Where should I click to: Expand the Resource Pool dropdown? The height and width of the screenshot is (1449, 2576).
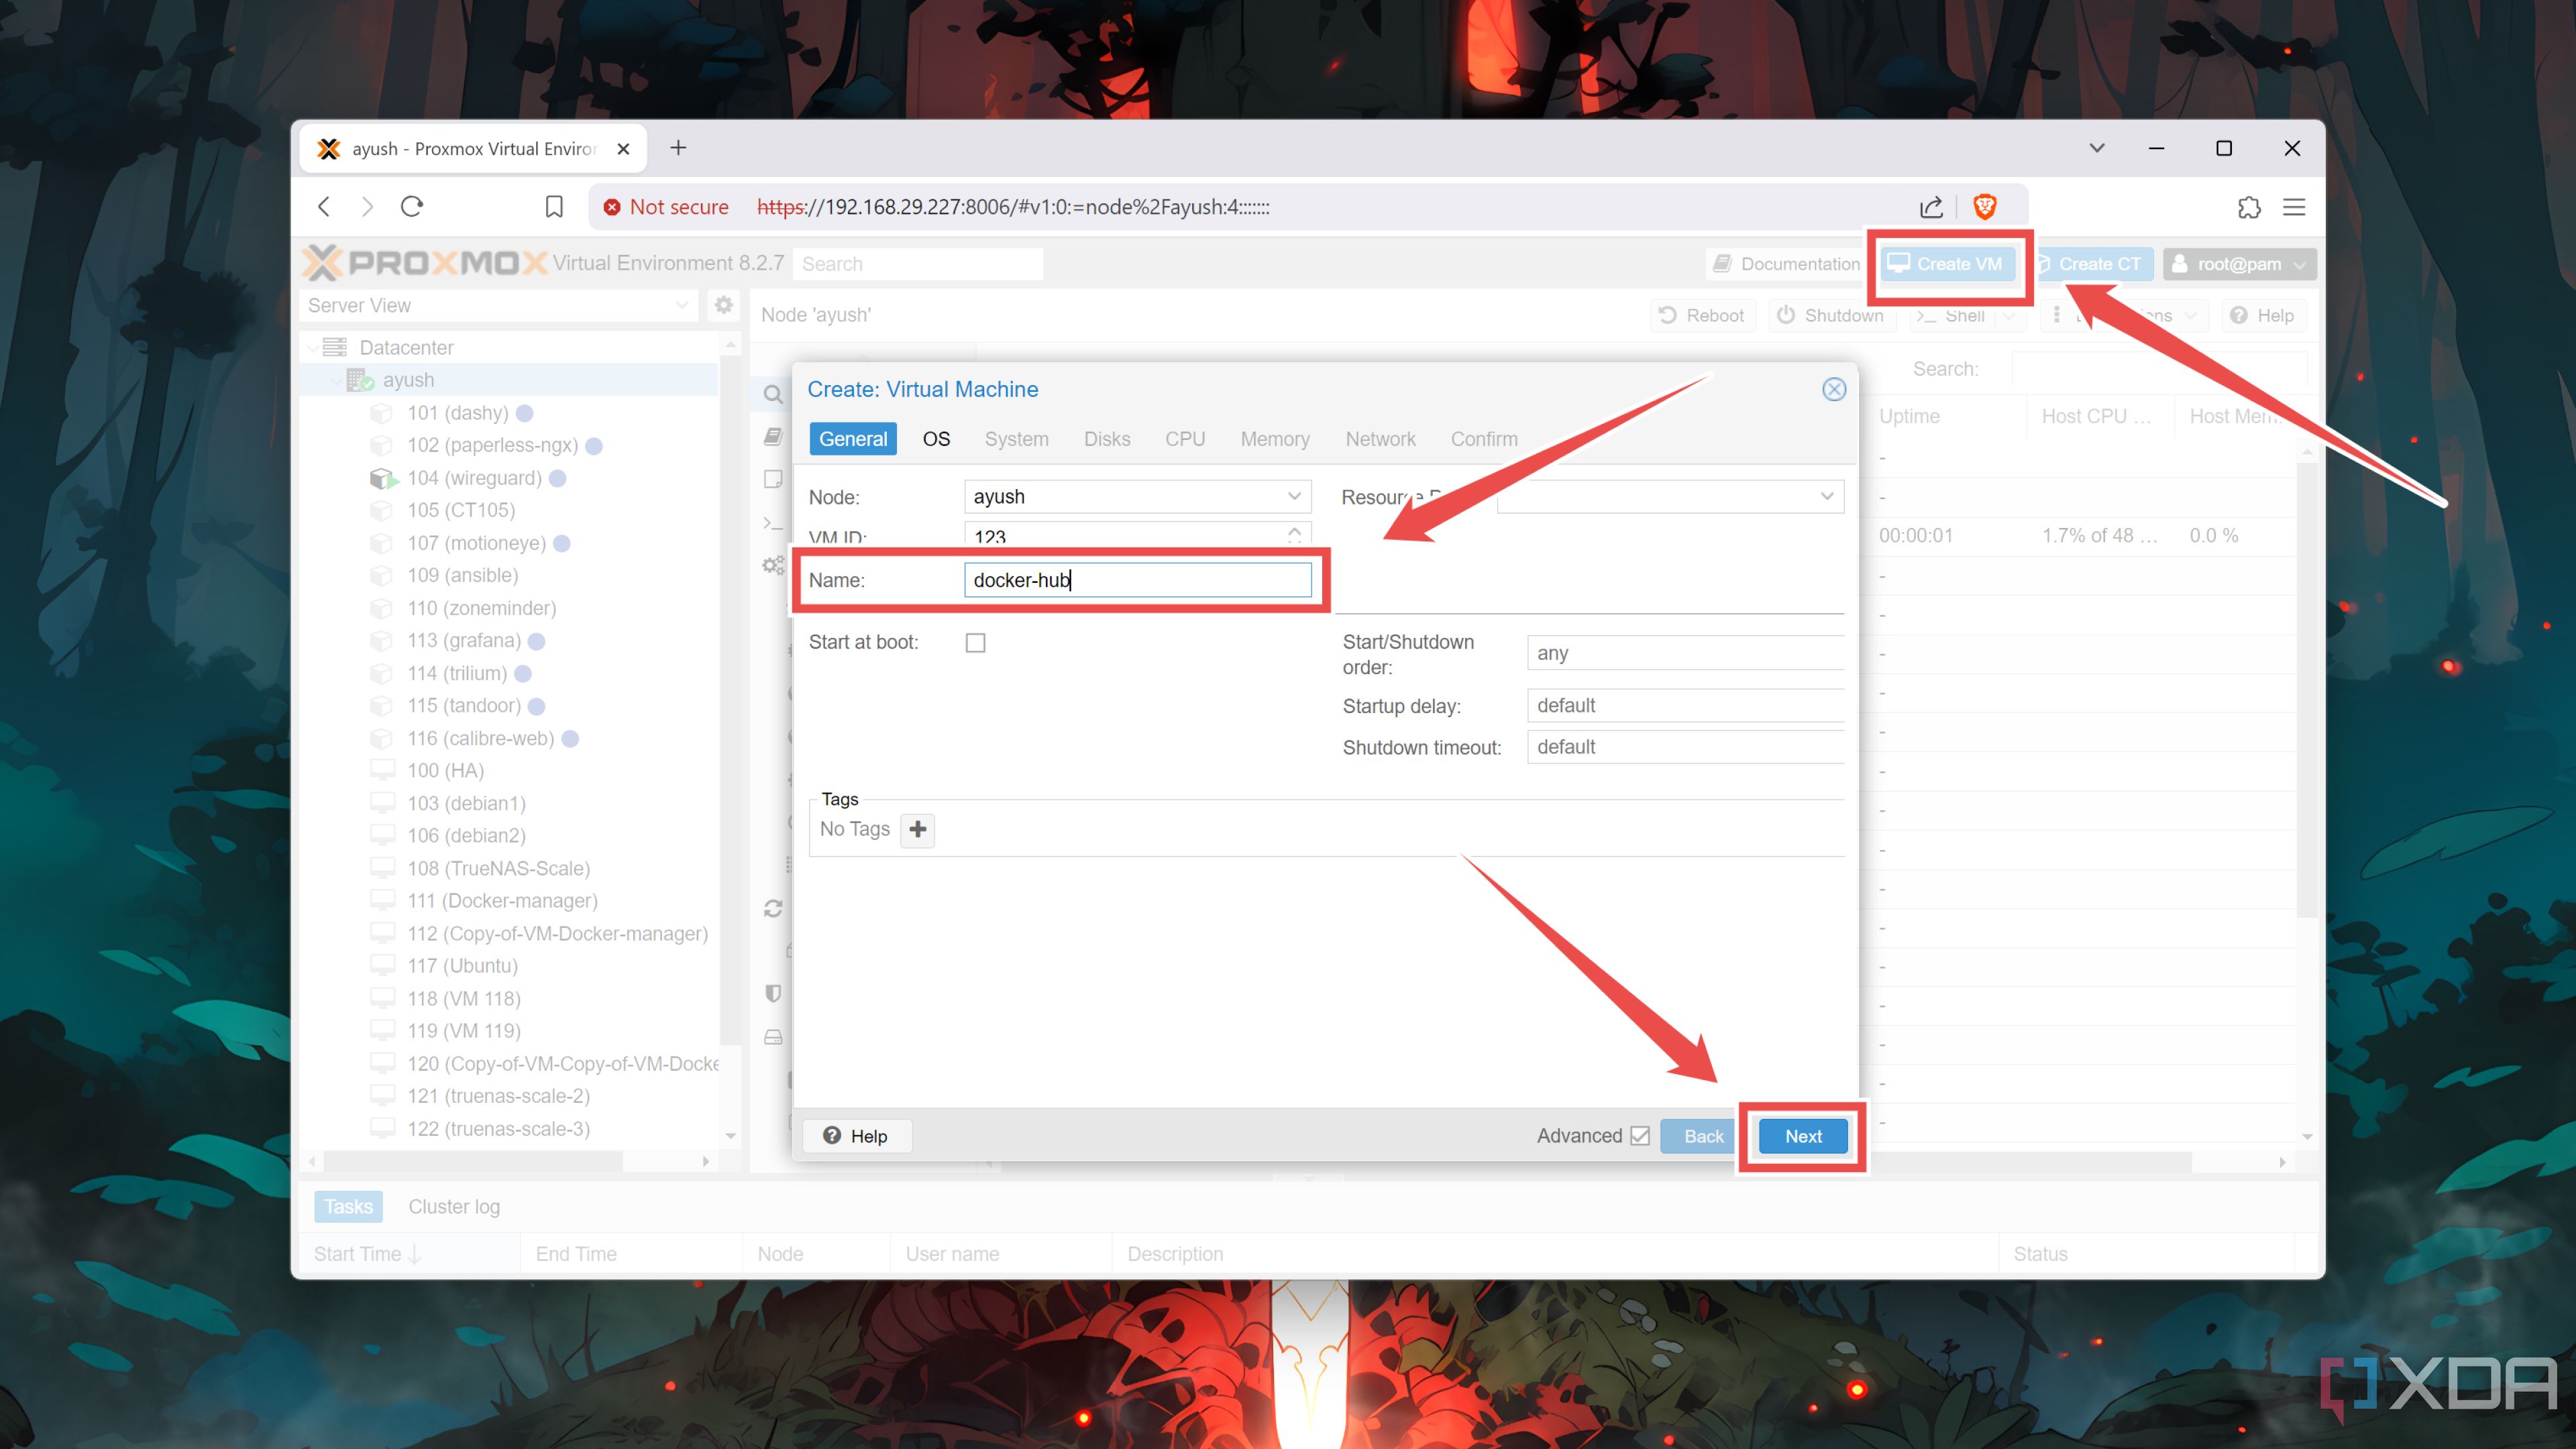(1827, 495)
